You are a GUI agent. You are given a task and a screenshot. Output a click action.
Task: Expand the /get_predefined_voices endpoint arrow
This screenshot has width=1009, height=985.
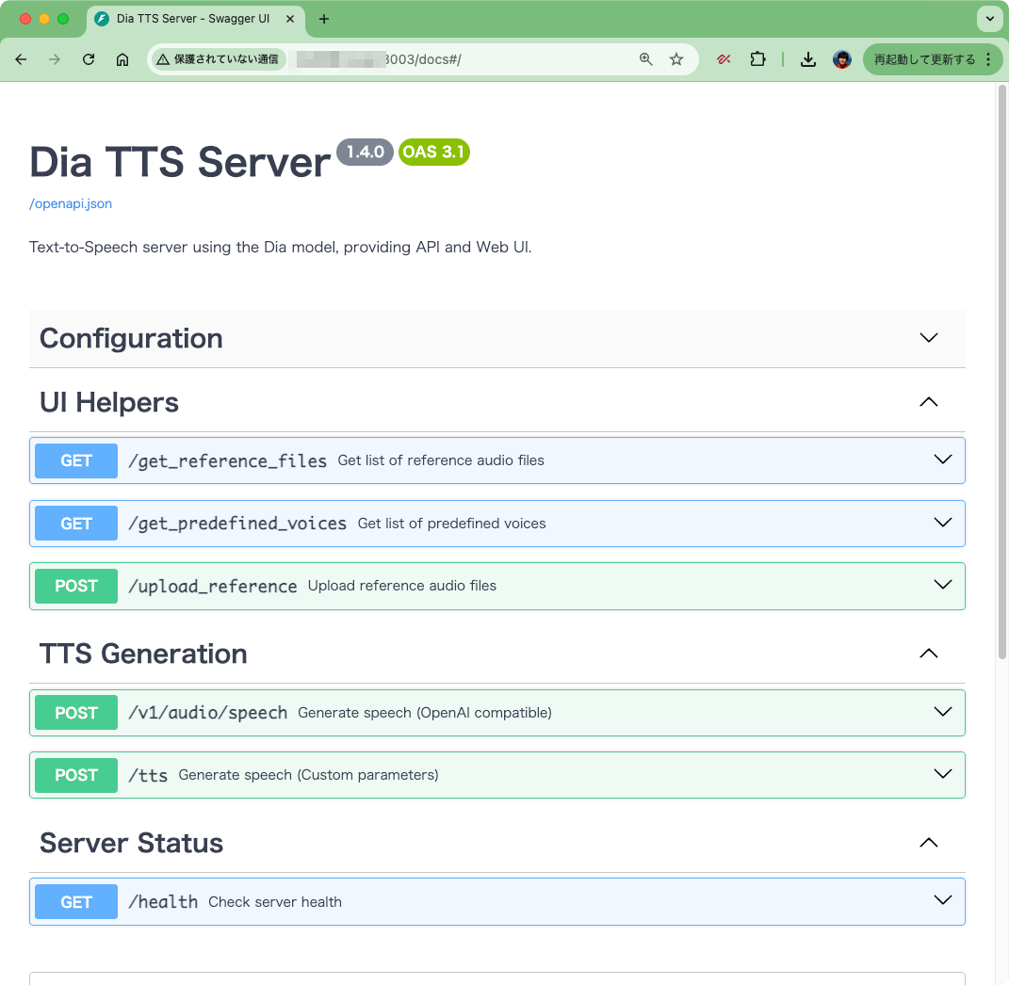pos(943,523)
